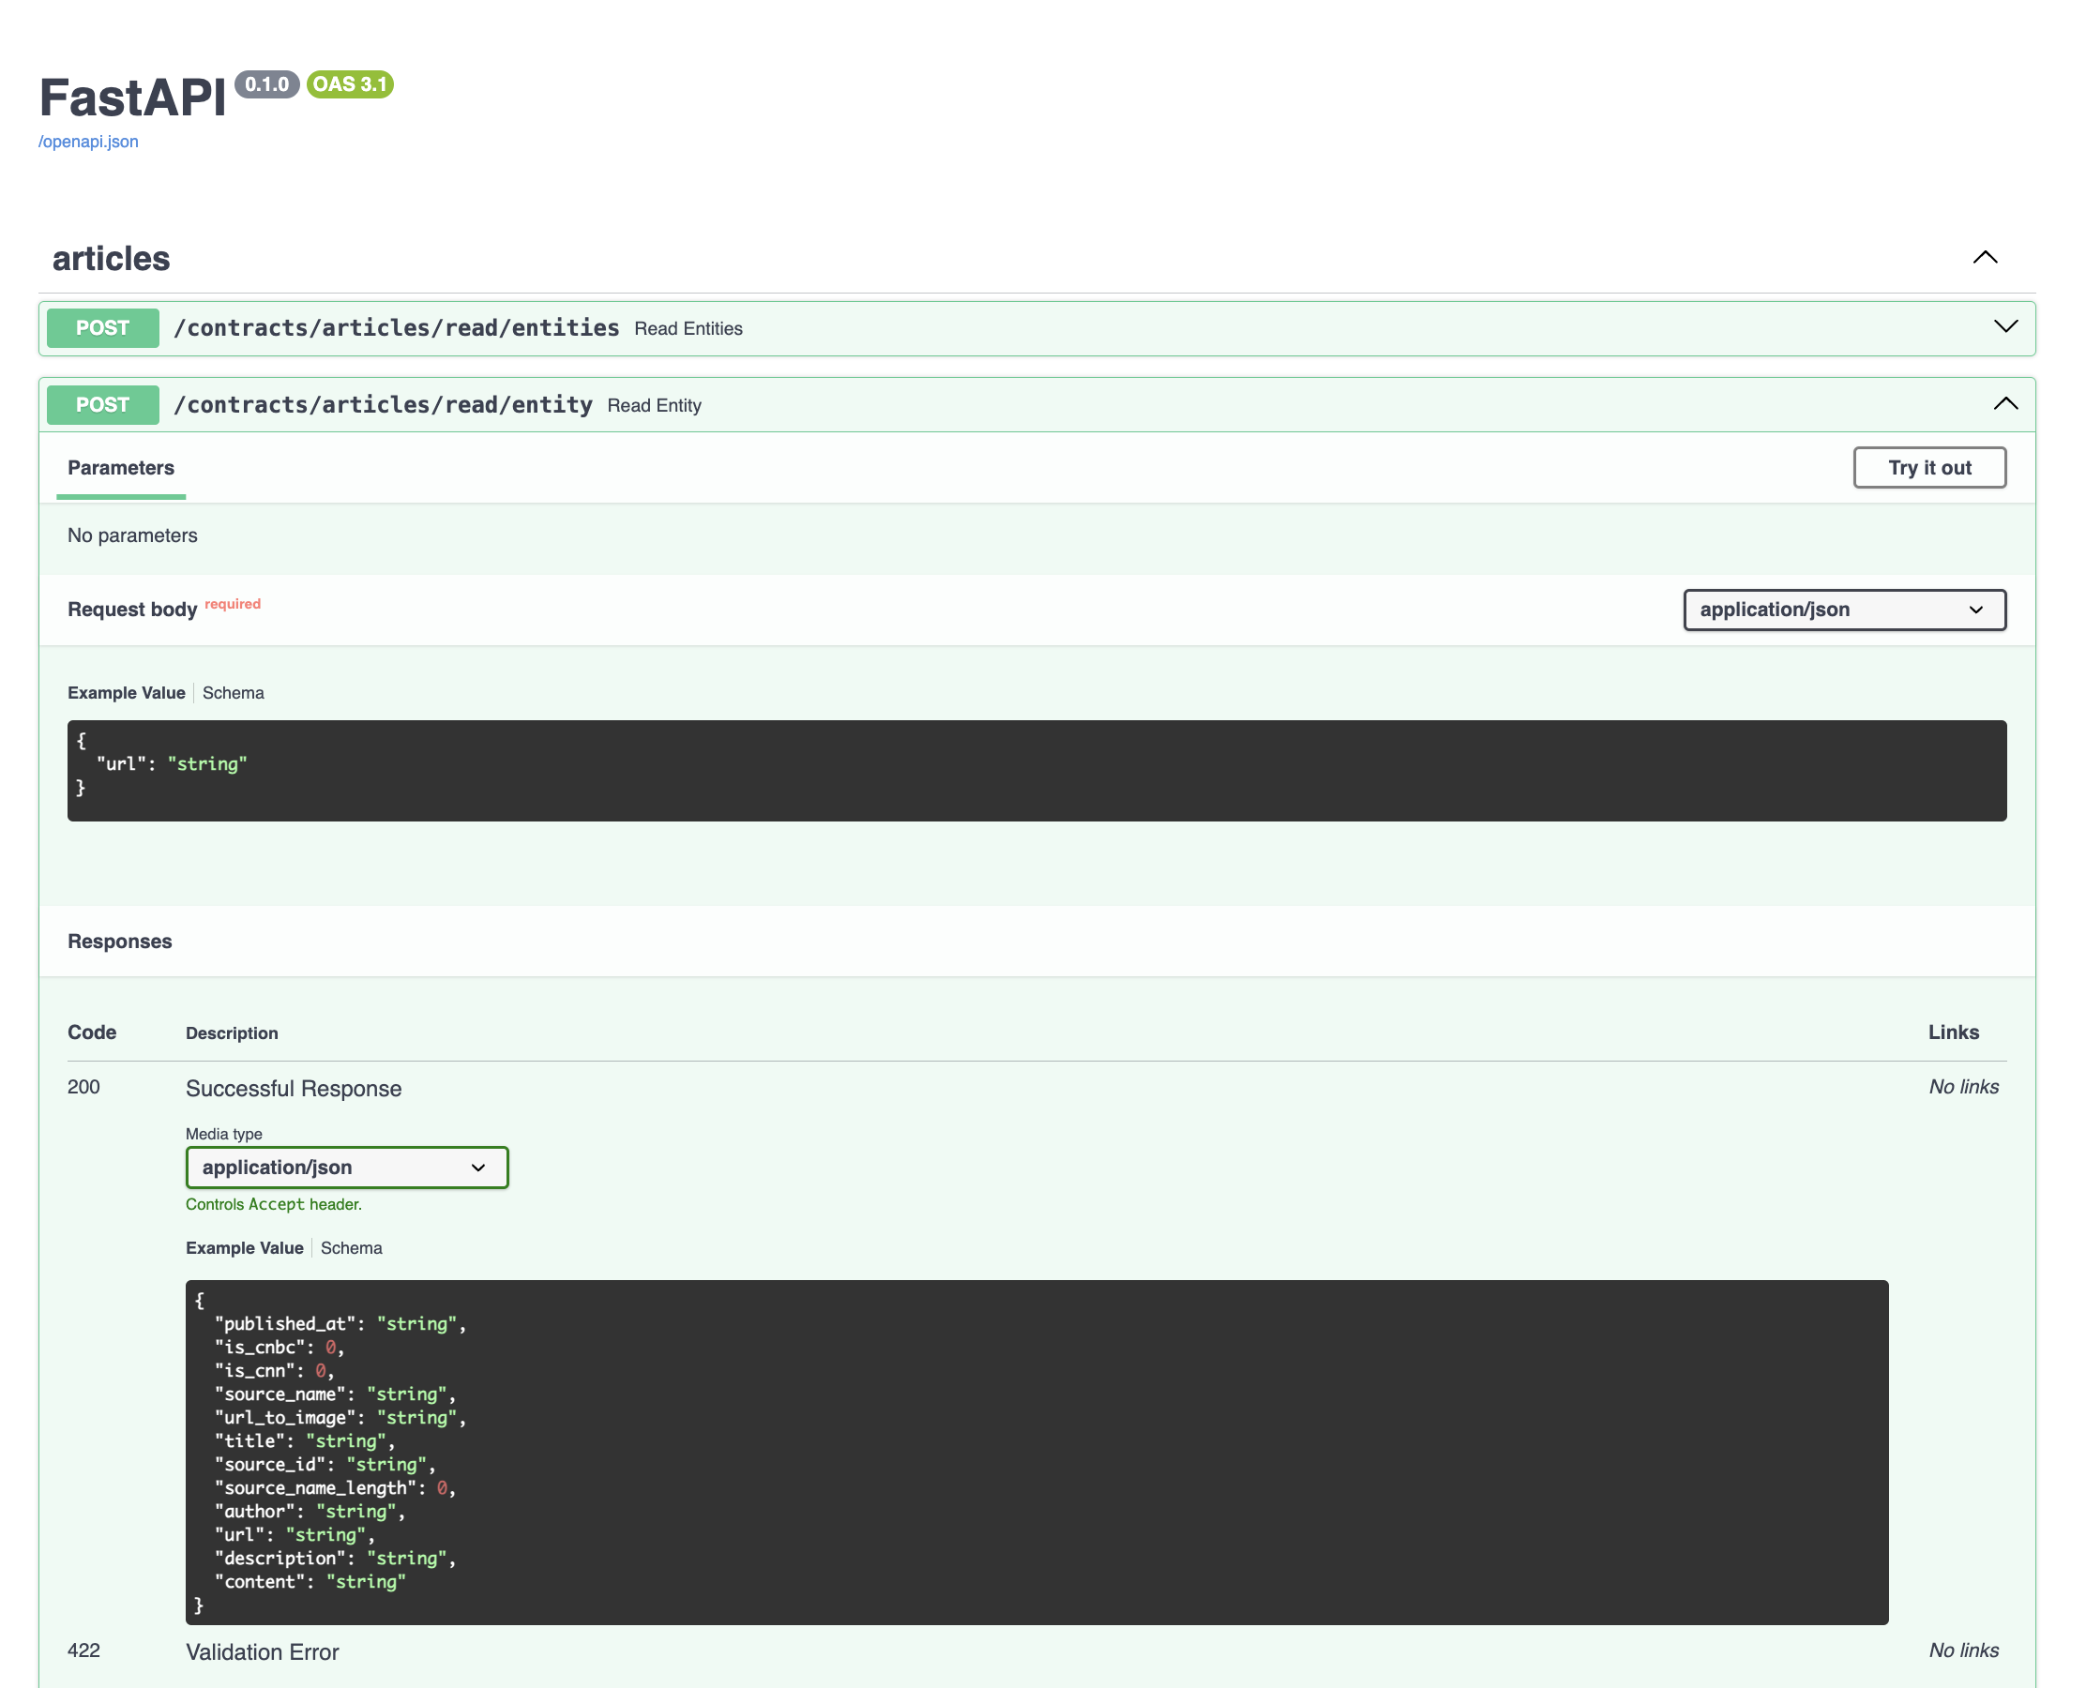Viewport: 2086px width, 1688px height.
Task: Open request body content type dropdown
Action: coord(1844,610)
